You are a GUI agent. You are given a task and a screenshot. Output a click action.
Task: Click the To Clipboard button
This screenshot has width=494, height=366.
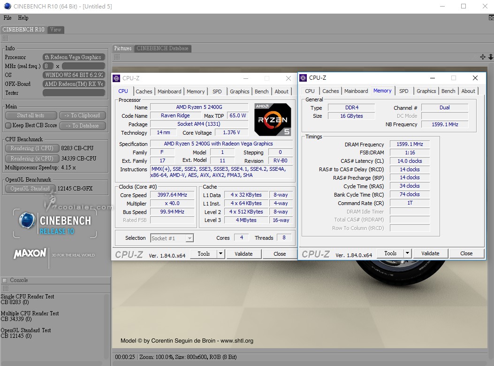(x=82, y=115)
